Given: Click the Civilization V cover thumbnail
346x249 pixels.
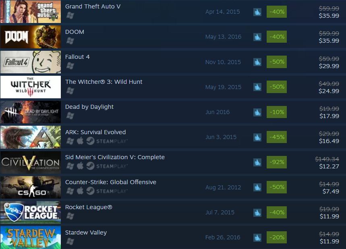Looking at the screenshot, I should click(31, 162).
